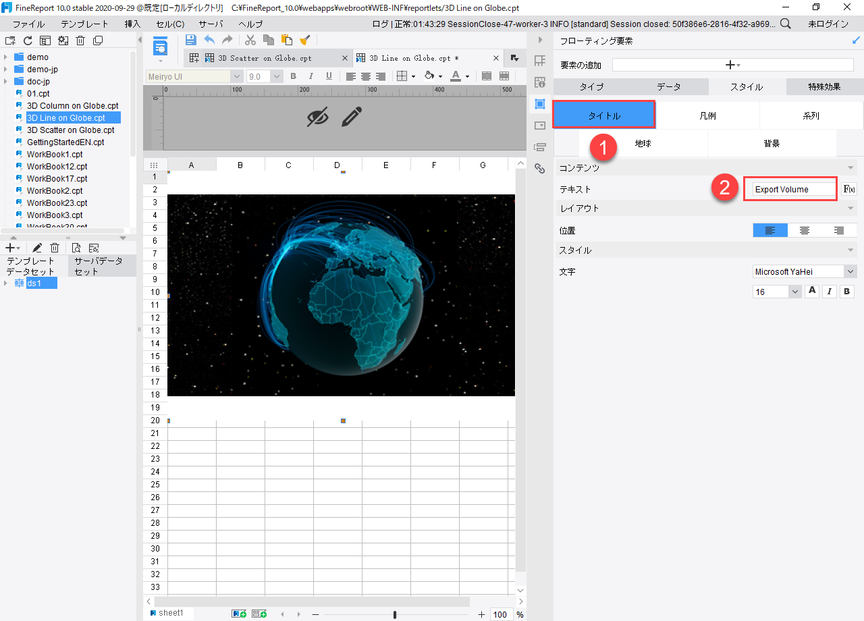864x621 pixels.
Task: Expand the demo-jp folder
Action: point(5,69)
